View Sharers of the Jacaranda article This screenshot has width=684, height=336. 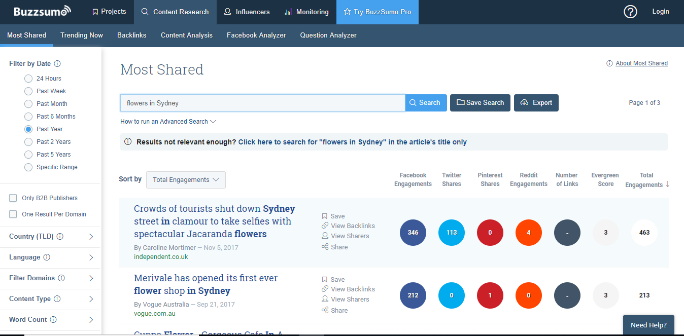346,236
